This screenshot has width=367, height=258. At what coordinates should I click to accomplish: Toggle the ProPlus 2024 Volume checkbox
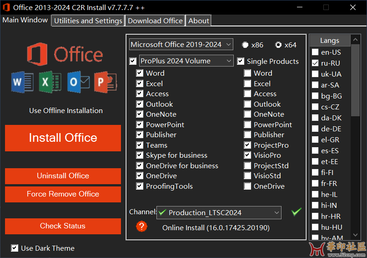(x=133, y=61)
